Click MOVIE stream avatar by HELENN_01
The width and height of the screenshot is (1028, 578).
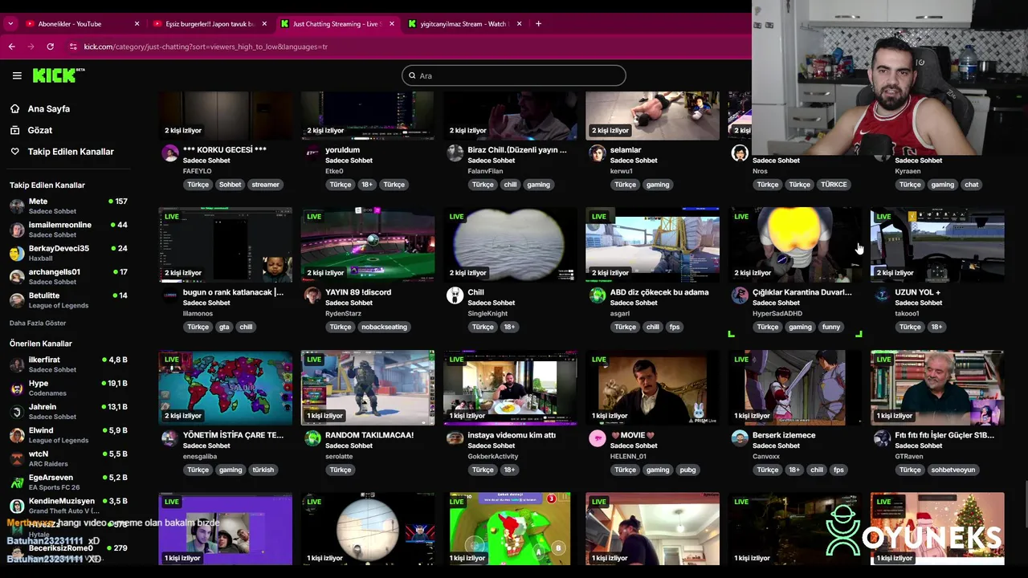tap(597, 438)
